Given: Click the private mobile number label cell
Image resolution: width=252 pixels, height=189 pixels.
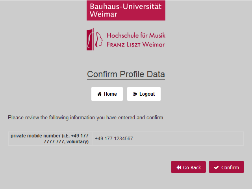Looking at the screenshot, I should pos(50,139).
